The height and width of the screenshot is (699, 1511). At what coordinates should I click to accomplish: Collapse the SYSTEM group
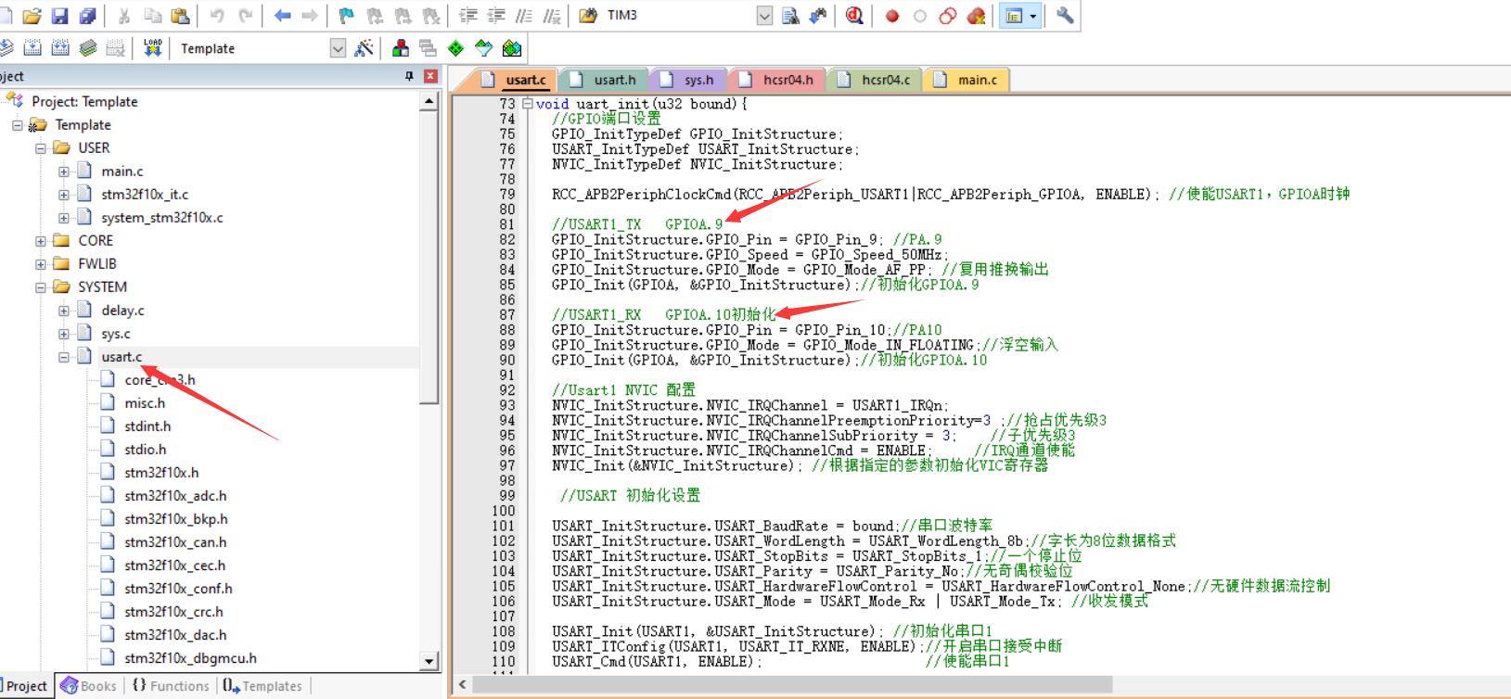pos(41,287)
